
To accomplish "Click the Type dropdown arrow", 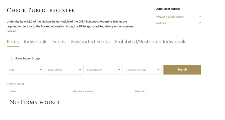I will click(41, 70).
